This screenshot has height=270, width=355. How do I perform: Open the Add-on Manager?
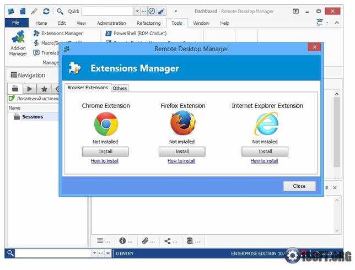click(18, 44)
